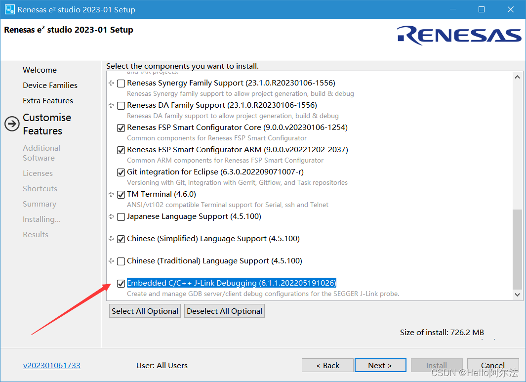This screenshot has height=382, width=526.
Task: Toggle Embedded C/C++ J-Link Debugging checkbox
Action: click(x=121, y=283)
